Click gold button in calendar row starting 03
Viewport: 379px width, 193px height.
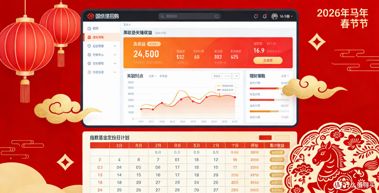pos(277,167)
